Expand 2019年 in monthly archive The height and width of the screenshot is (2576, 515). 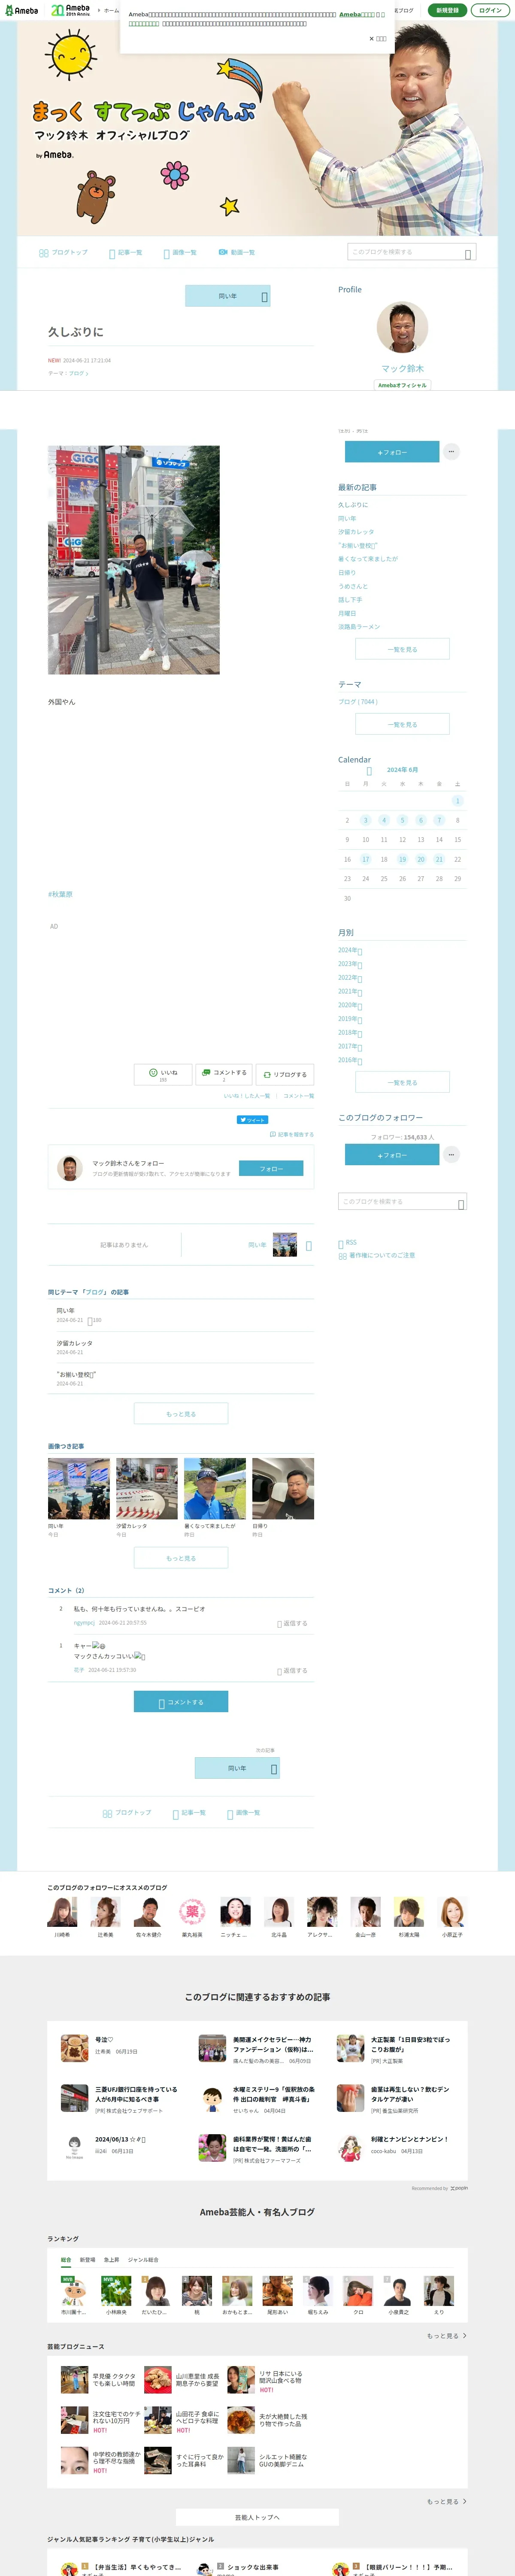pos(350,1019)
